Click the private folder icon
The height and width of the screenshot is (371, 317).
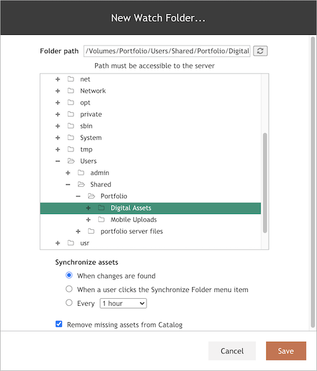(70, 114)
